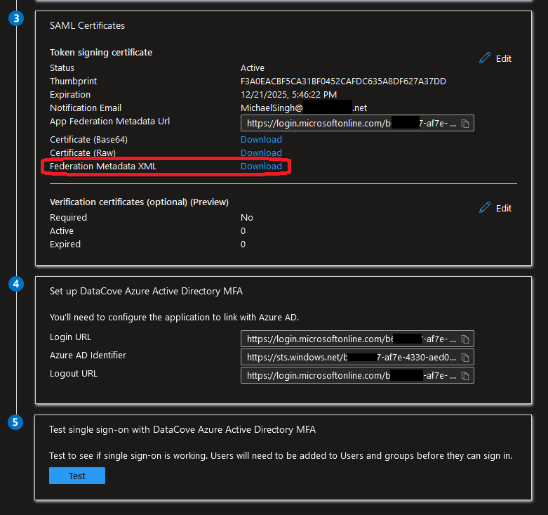Select step 3 circle marker
This screenshot has width=548, height=515.
pos(15,18)
